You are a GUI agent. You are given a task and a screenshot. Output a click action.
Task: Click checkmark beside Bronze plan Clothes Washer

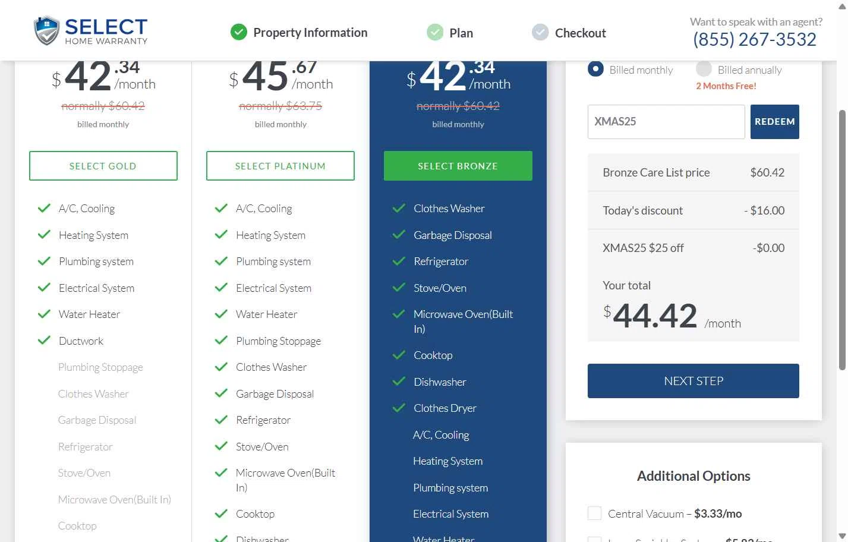coord(399,208)
